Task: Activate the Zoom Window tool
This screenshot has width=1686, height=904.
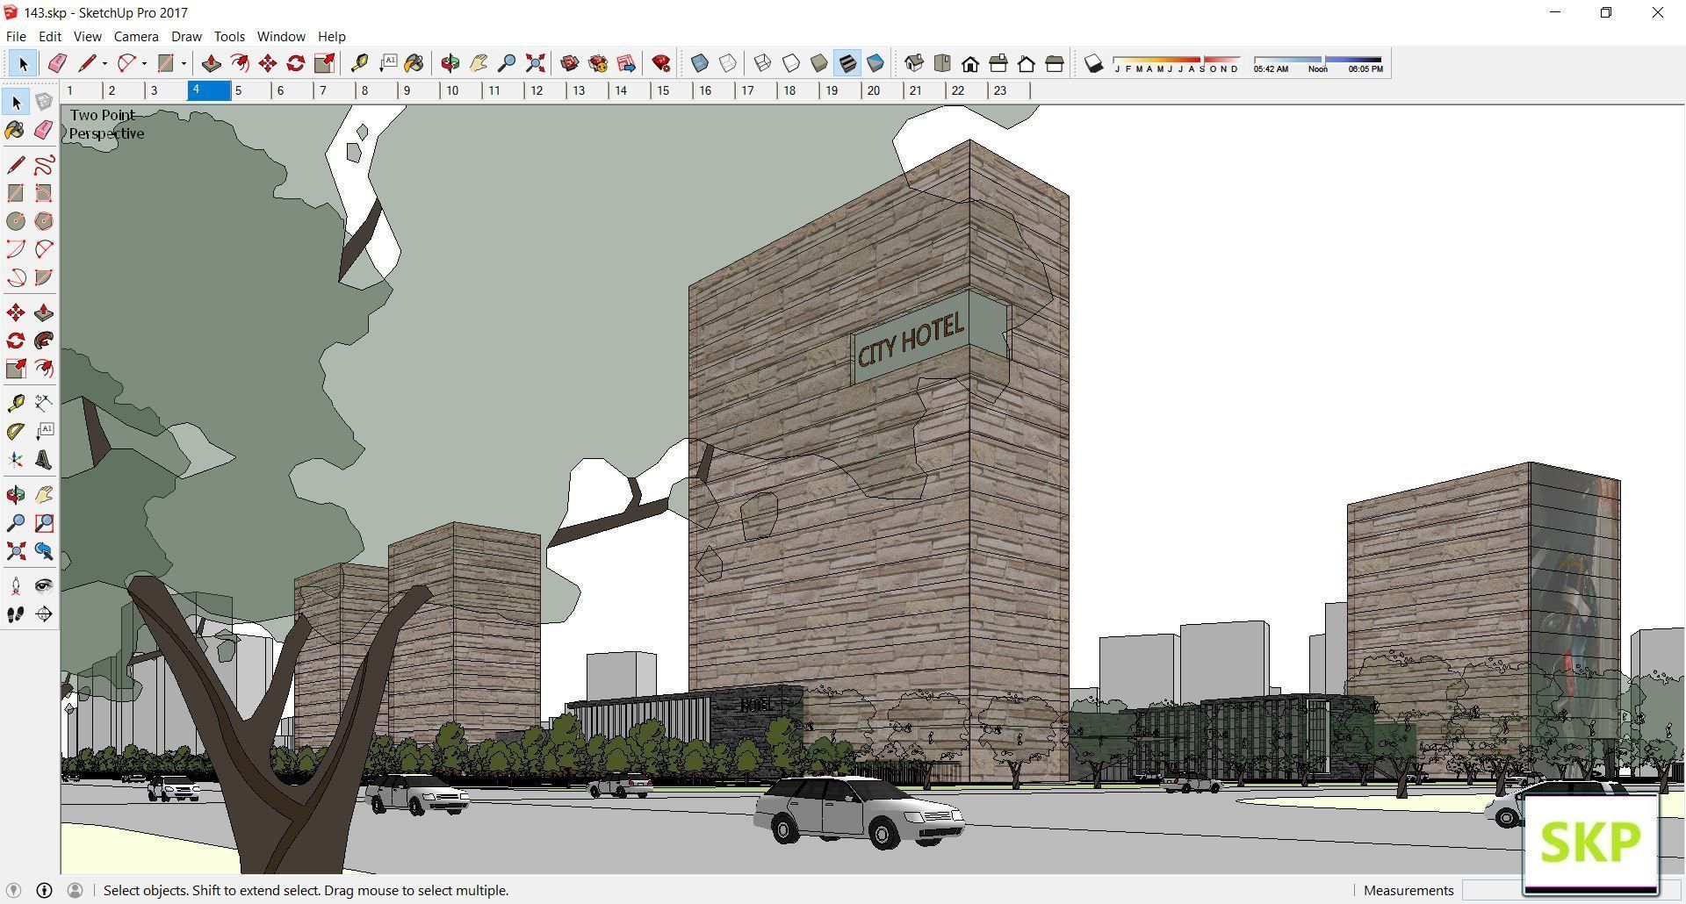Action: point(44,523)
